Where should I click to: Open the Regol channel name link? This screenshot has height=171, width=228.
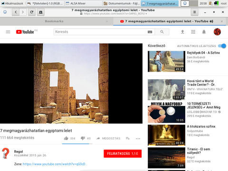(x=19, y=152)
